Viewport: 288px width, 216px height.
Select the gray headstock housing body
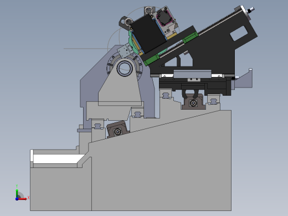pos(120,85)
